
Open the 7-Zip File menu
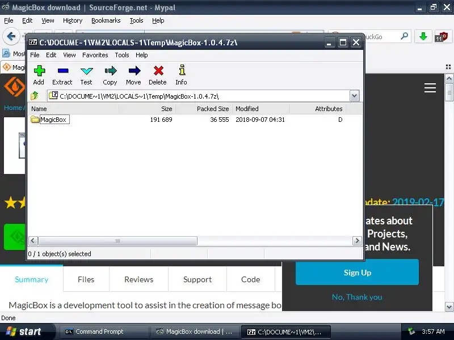(x=35, y=55)
